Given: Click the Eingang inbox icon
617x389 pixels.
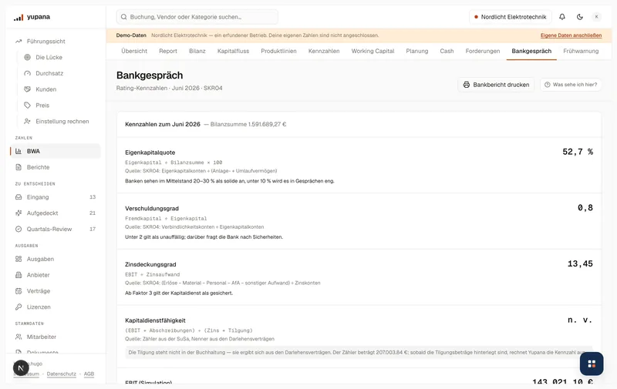Looking at the screenshot, I should 19,197.
